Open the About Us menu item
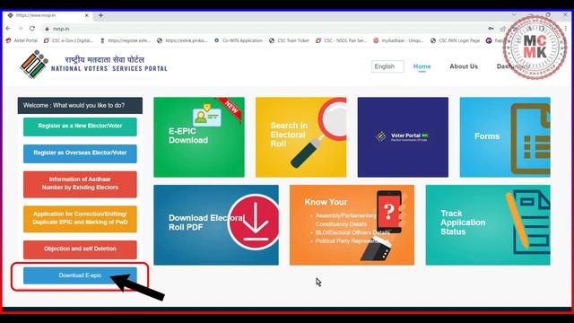Image resolution: width=574 pixels, height=323 pixels. pos(464,66)
